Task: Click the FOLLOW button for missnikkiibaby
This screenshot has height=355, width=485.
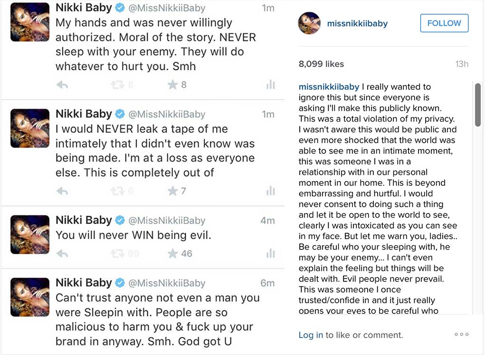Action: 444,23
